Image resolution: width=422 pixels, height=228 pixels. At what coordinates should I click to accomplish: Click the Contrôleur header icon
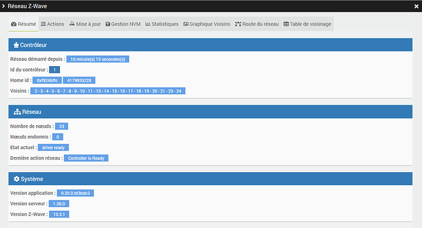pos(16,45)
